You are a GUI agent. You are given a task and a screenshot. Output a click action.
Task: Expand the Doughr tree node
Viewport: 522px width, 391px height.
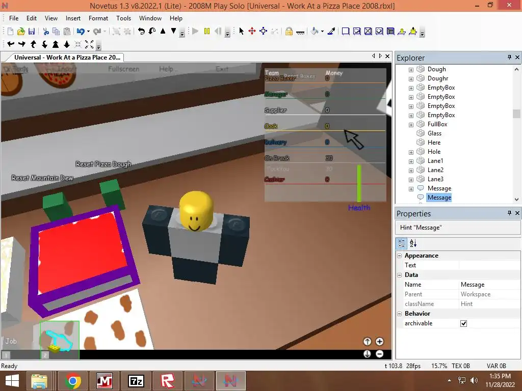[411, 79]
